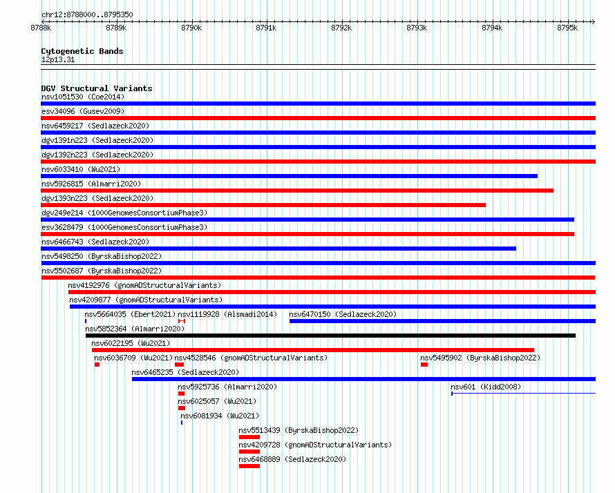This screenshot has width=615, height=493.
Task: Click the red bar for nsv4192976
Action: click(x=332, y=292)
